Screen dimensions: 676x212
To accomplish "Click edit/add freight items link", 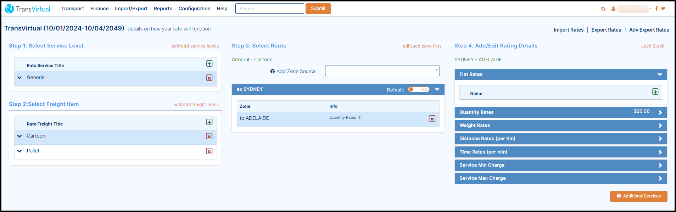I will click(x=196, y=105).
